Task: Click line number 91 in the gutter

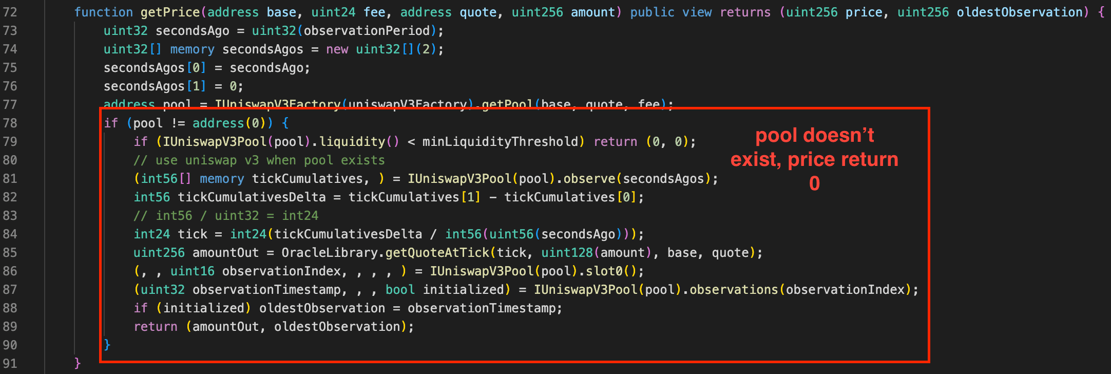Action: [x=10, y=364]
